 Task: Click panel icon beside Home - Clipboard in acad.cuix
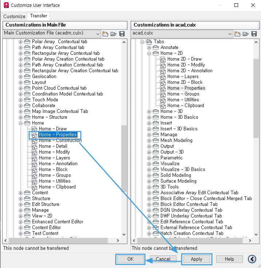(x=163, y=106)
